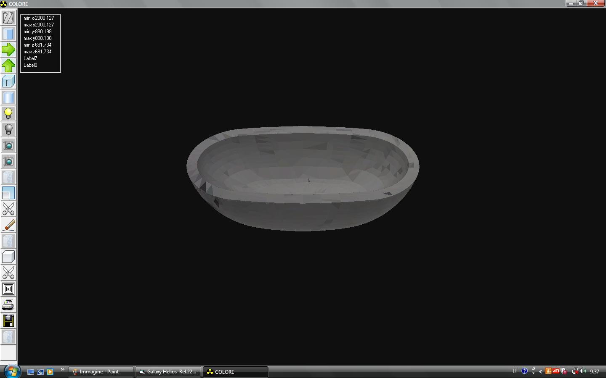This screenshot has width=606, height=378.
Task: Expand the quick launch chevron
Action: coord(62,370)
